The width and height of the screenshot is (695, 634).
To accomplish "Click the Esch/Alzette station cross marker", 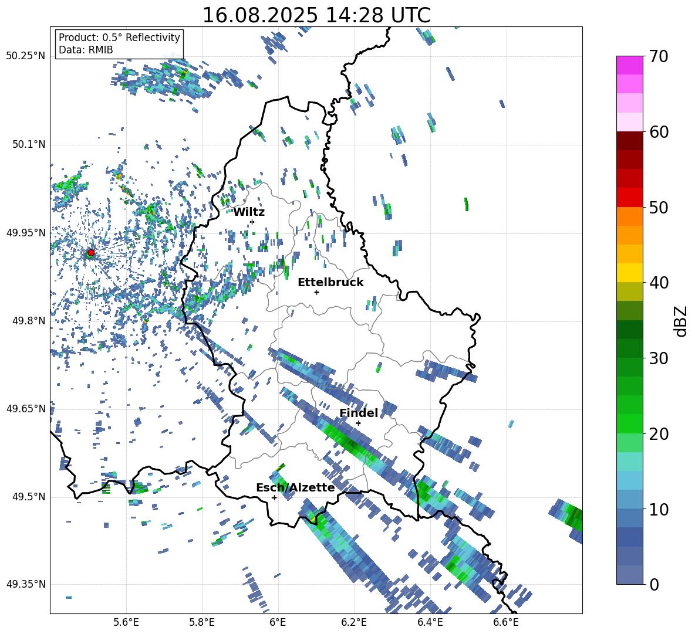I will (x=274, y=497).
